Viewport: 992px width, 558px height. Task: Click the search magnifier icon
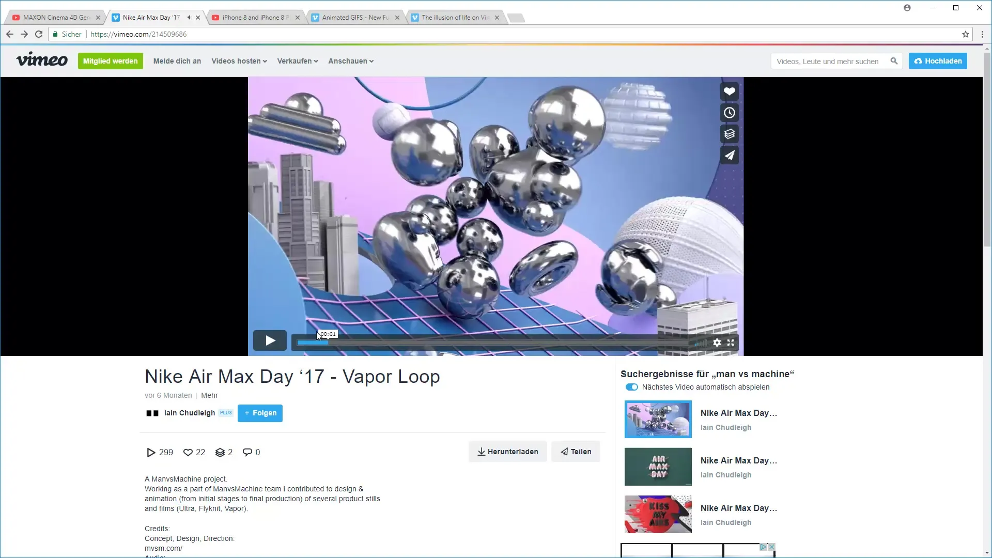click(894, 61)
